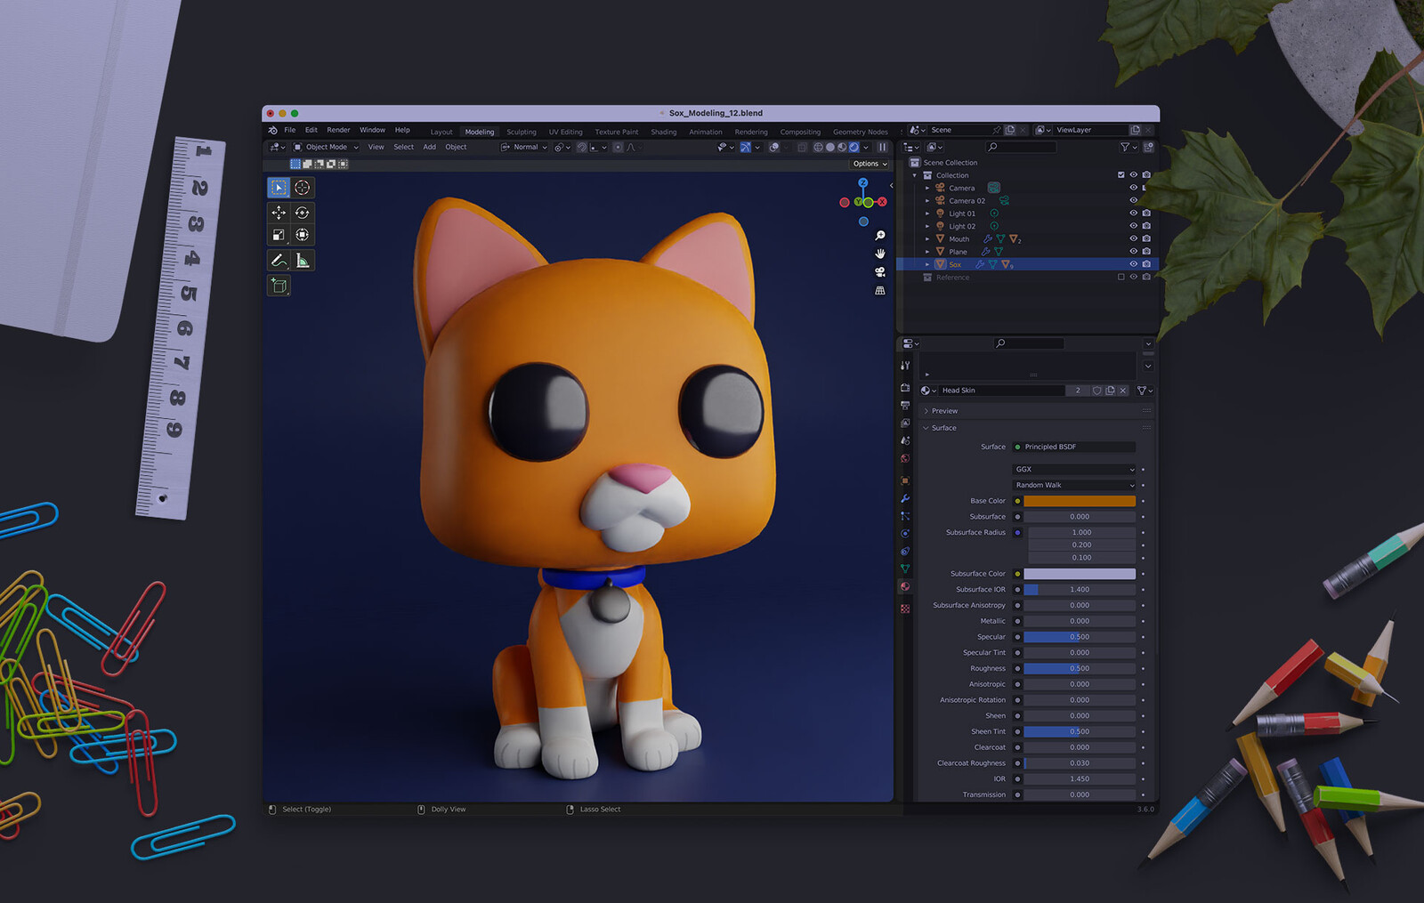The image size is (1424, 903).
Task: Unlink the Head Skin material with X
Action: (x=1123, y=391)
